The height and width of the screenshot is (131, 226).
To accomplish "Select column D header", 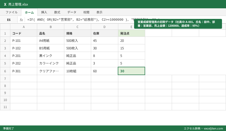I will [104, 27].
